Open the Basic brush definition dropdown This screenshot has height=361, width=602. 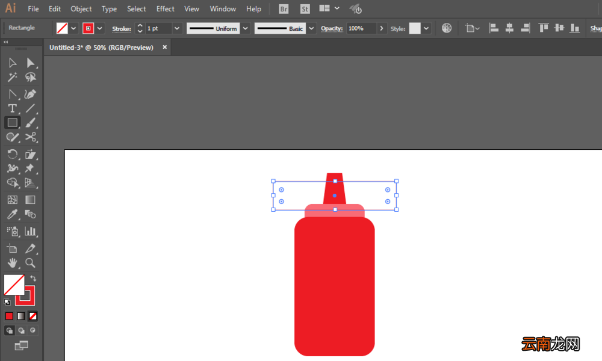pos(311,28)
